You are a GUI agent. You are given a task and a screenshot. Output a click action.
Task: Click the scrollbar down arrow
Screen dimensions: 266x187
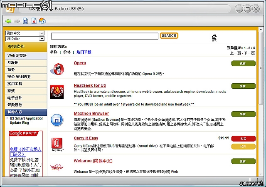(261, 174)
